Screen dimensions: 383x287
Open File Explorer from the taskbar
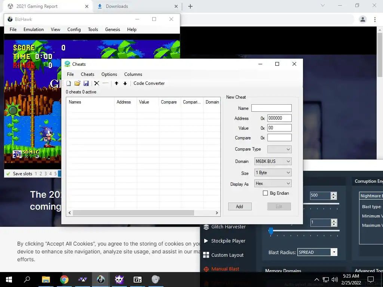pos(46,280)
